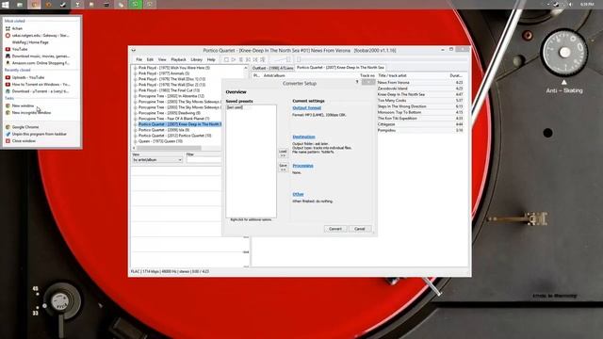Click the Play toolbar icon in foobar2000

(x=234, y=59)
